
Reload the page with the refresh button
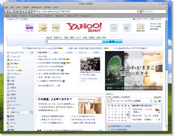pos(17,11)
